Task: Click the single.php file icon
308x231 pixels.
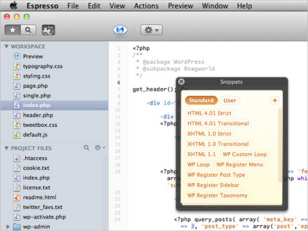Action: click(17, 95)
